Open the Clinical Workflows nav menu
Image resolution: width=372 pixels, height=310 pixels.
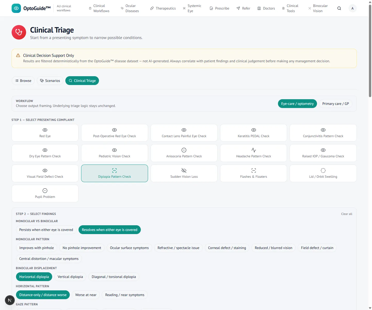pyautogui.click(x=99, y=8)
